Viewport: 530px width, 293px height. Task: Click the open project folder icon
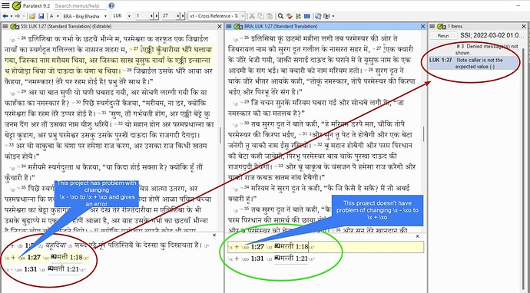click(32, 16)
